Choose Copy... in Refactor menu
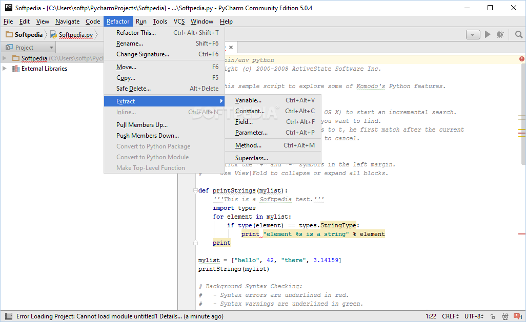This screenshot has width=526, height=322. click(164, 78)
